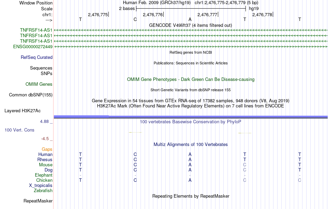328x209 pixels.
Task: Click the chr1: ruler label
Action: pyautogui.click(x=47, y=14)
